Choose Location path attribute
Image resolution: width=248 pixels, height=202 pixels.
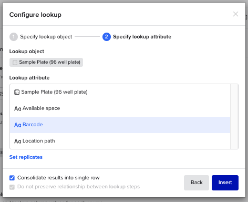coord(120,141)
